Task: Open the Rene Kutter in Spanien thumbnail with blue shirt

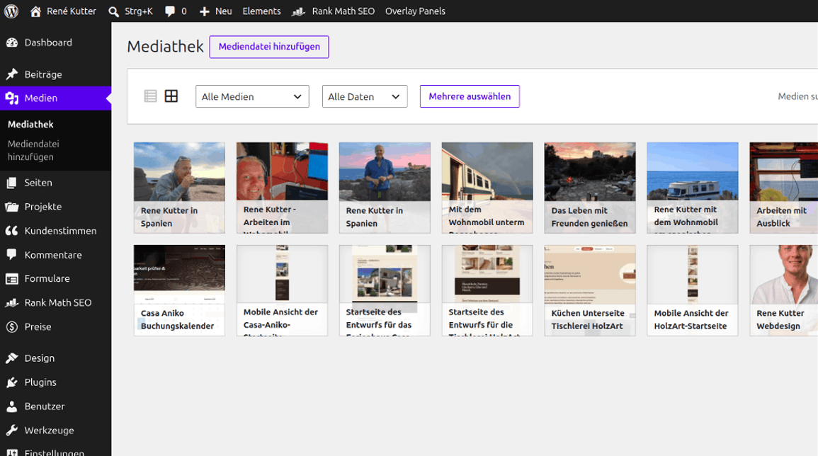Action: pos(385,188)
